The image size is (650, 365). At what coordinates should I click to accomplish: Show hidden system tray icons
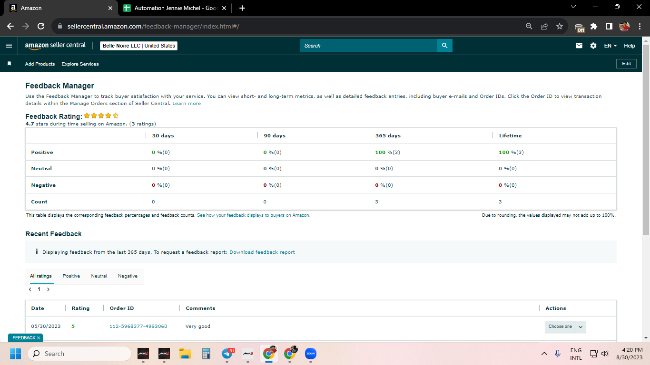pos(544,354)
